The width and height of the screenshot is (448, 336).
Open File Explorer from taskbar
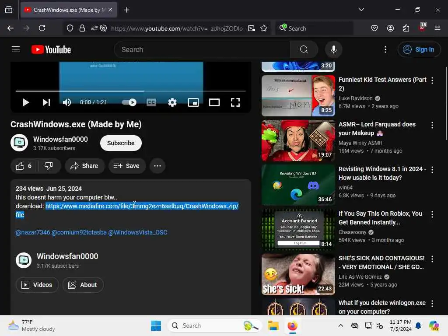(273, 325)
